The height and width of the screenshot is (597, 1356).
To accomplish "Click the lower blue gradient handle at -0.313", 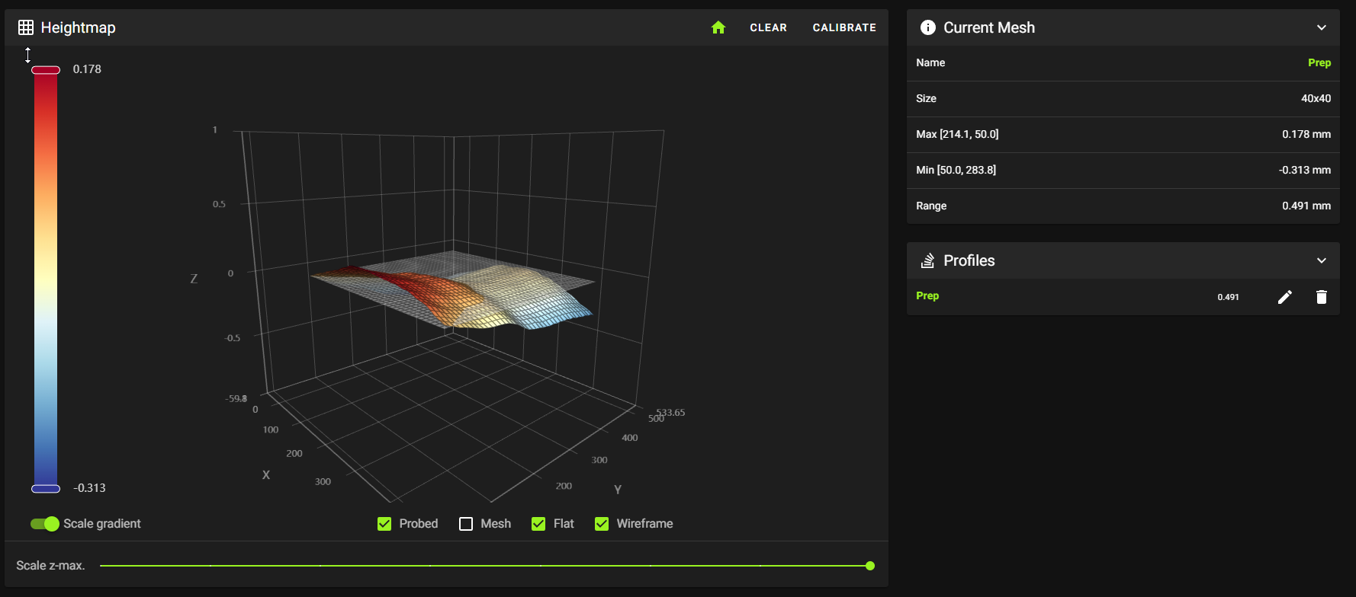I will [46, 489].
